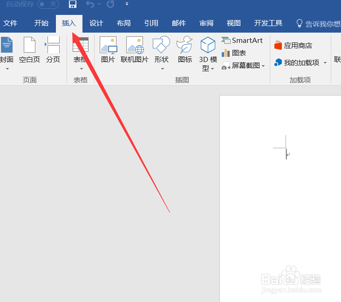Click the 3D 模型 cube icon
Screen dimensions: 341x302
tap(208, 45)
